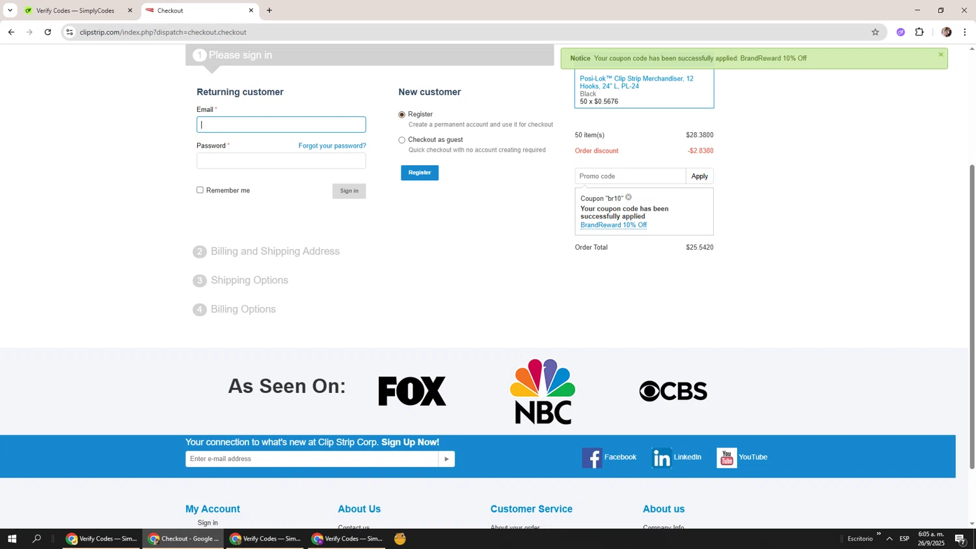Click the Billing and Shipping Address step

pyautogui.click(x=275, y=252)
